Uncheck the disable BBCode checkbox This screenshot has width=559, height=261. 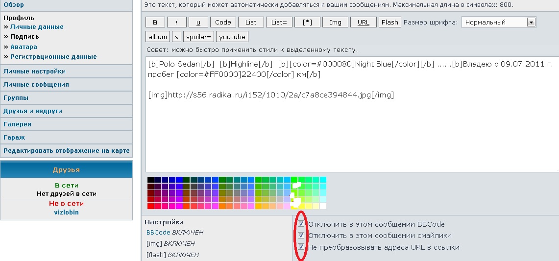click(x=301, y=224)
